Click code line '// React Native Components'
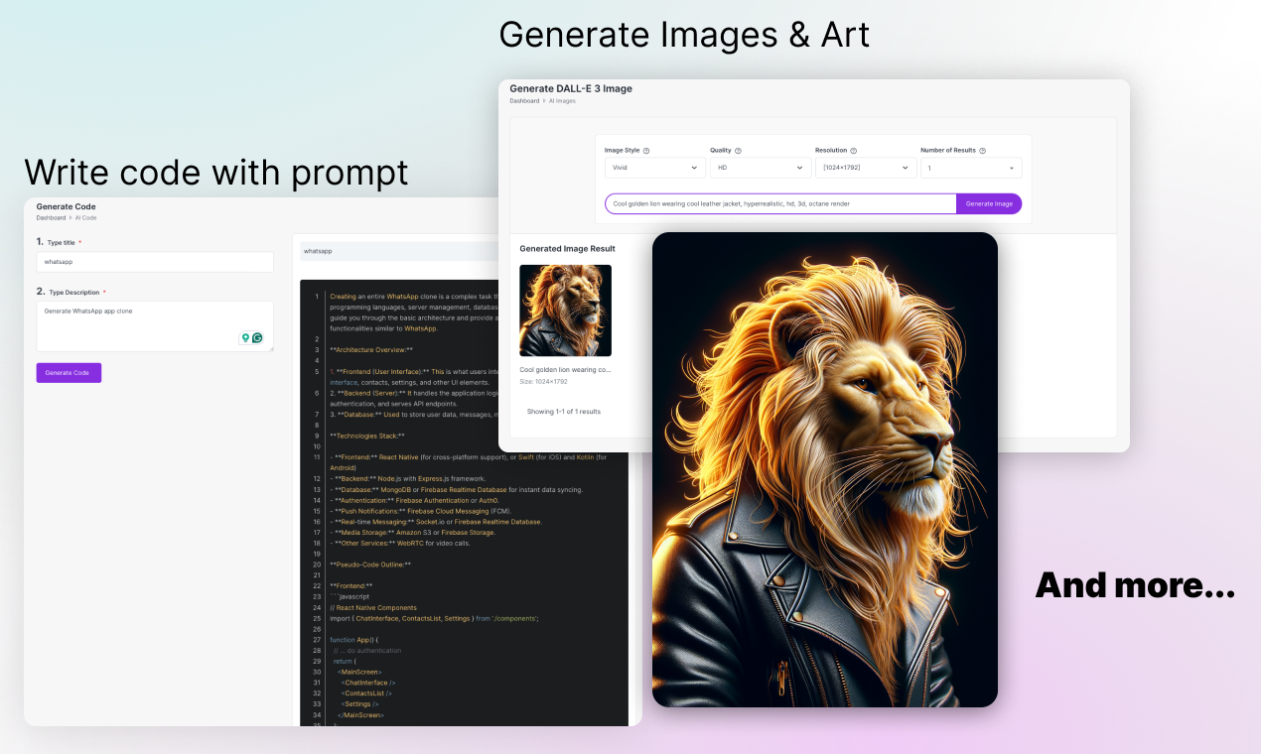The image size is (1261, 754). pyautogui.click(x=373, y=607)
